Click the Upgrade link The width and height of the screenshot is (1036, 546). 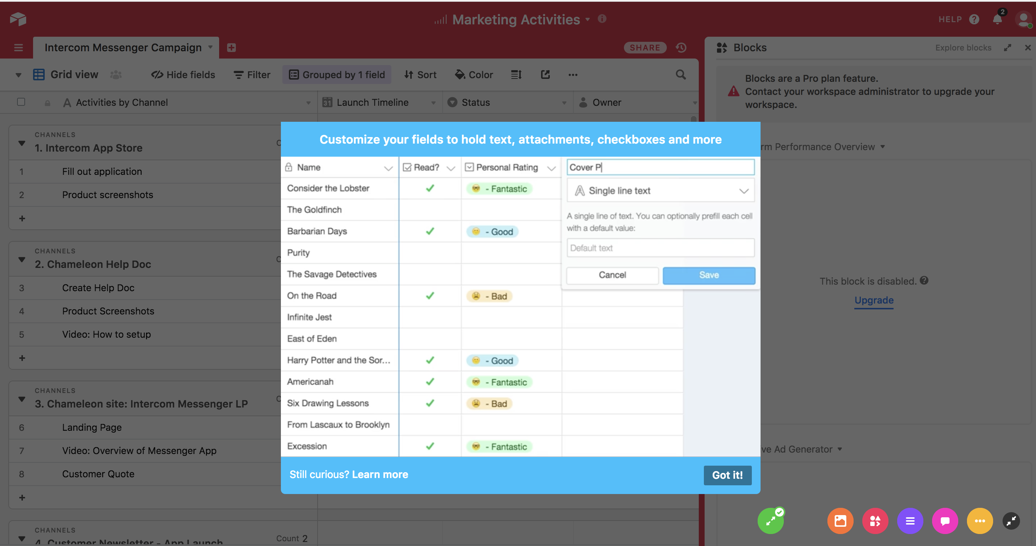[x=874, y=301]
